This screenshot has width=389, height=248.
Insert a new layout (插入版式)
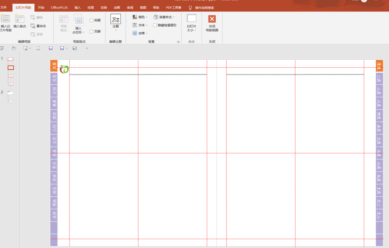19,21
